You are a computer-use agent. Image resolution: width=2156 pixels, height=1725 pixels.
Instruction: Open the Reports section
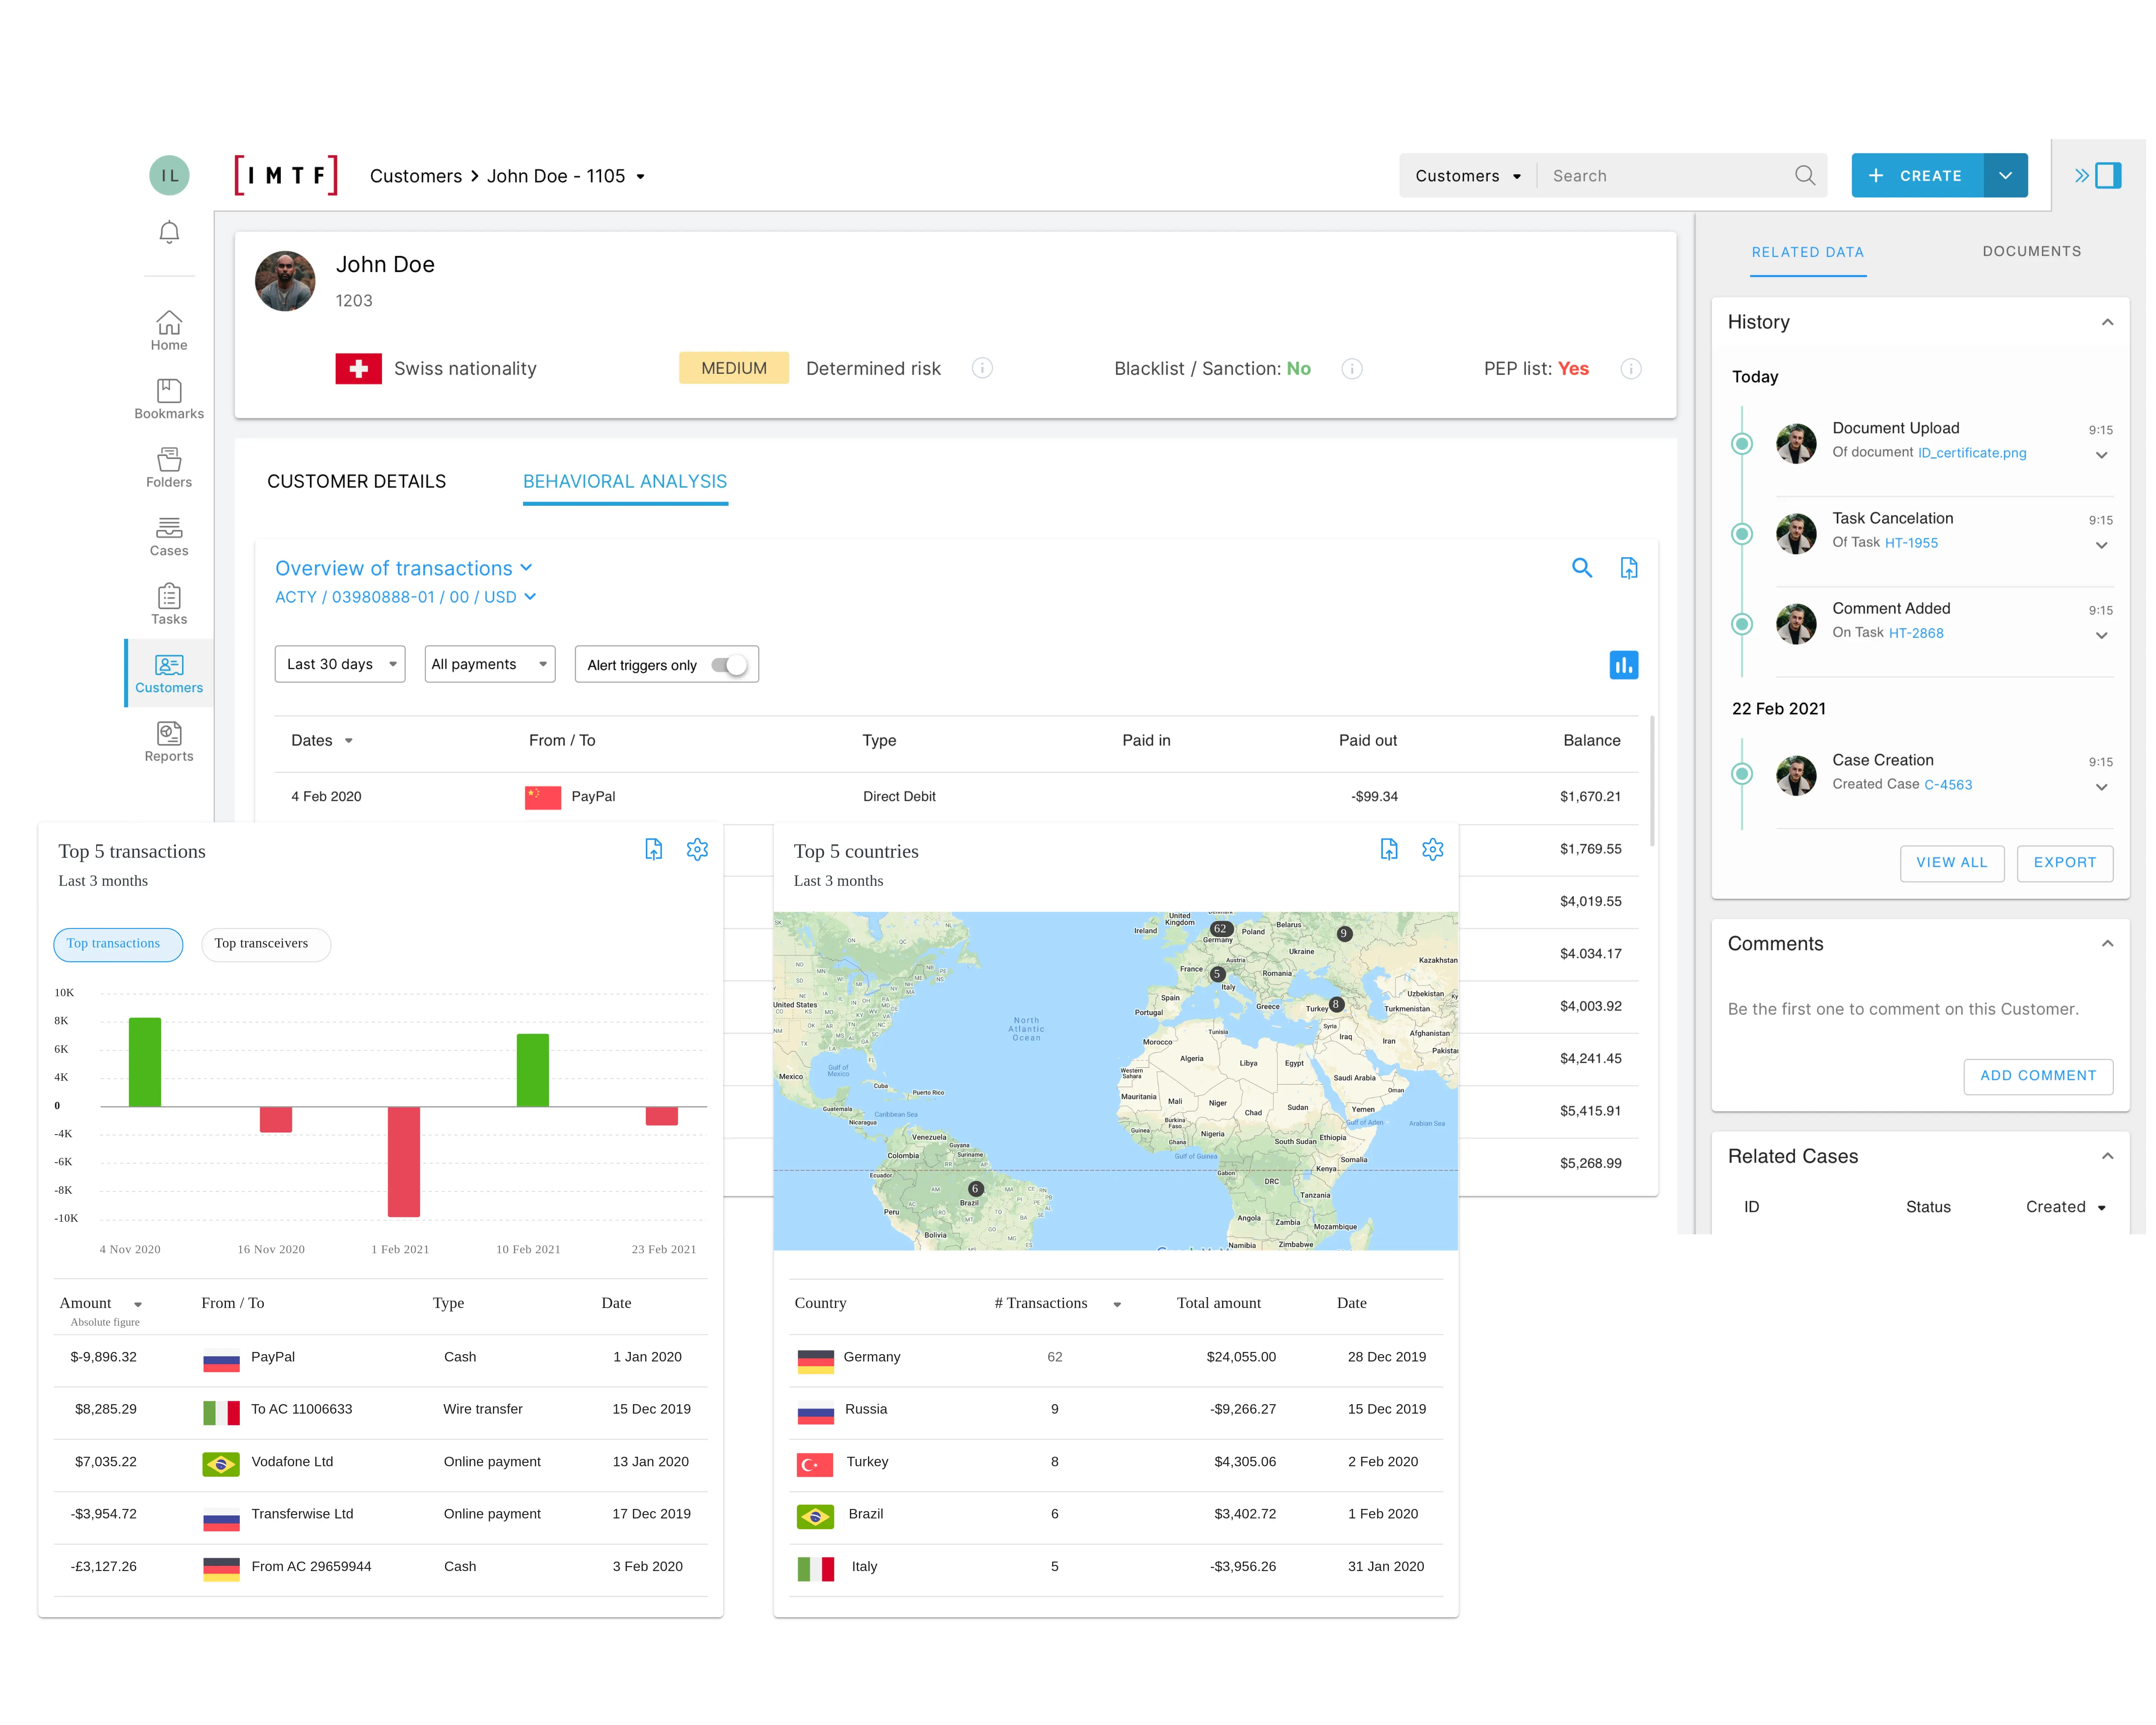(169, 742)
